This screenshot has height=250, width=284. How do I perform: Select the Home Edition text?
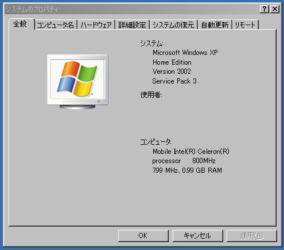pyautogui.click(x=172, y=62)
